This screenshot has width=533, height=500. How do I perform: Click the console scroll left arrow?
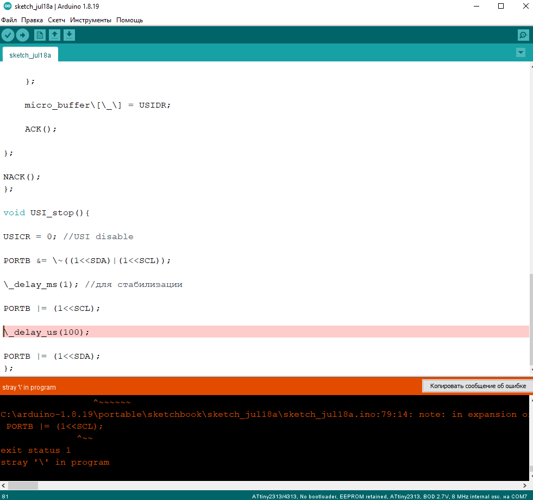[x=3, y=485]
